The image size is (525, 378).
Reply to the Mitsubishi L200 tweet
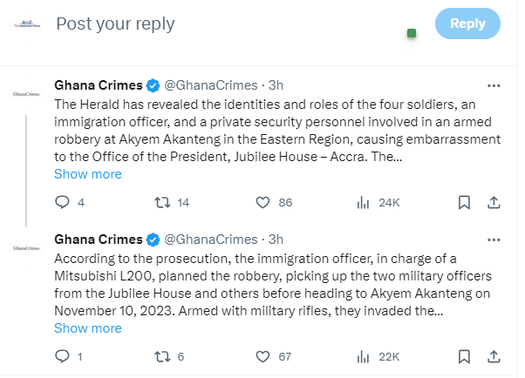pyautogui.click(x=62, y=356)
